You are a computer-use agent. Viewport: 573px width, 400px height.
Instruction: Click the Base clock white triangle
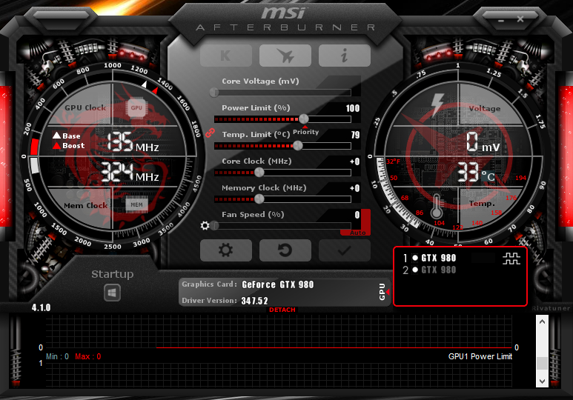pyautogui.click(x=56, y=136)
